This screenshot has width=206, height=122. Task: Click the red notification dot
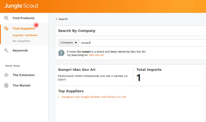(36, 25)
